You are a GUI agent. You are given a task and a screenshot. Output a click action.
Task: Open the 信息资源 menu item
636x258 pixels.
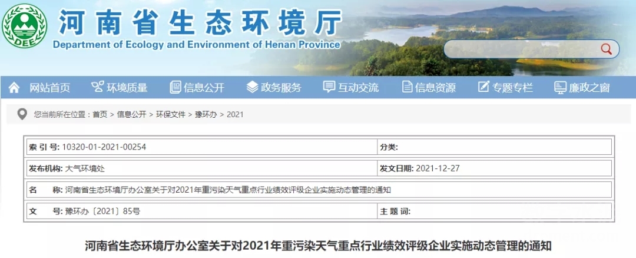click(x=435, y=87)
